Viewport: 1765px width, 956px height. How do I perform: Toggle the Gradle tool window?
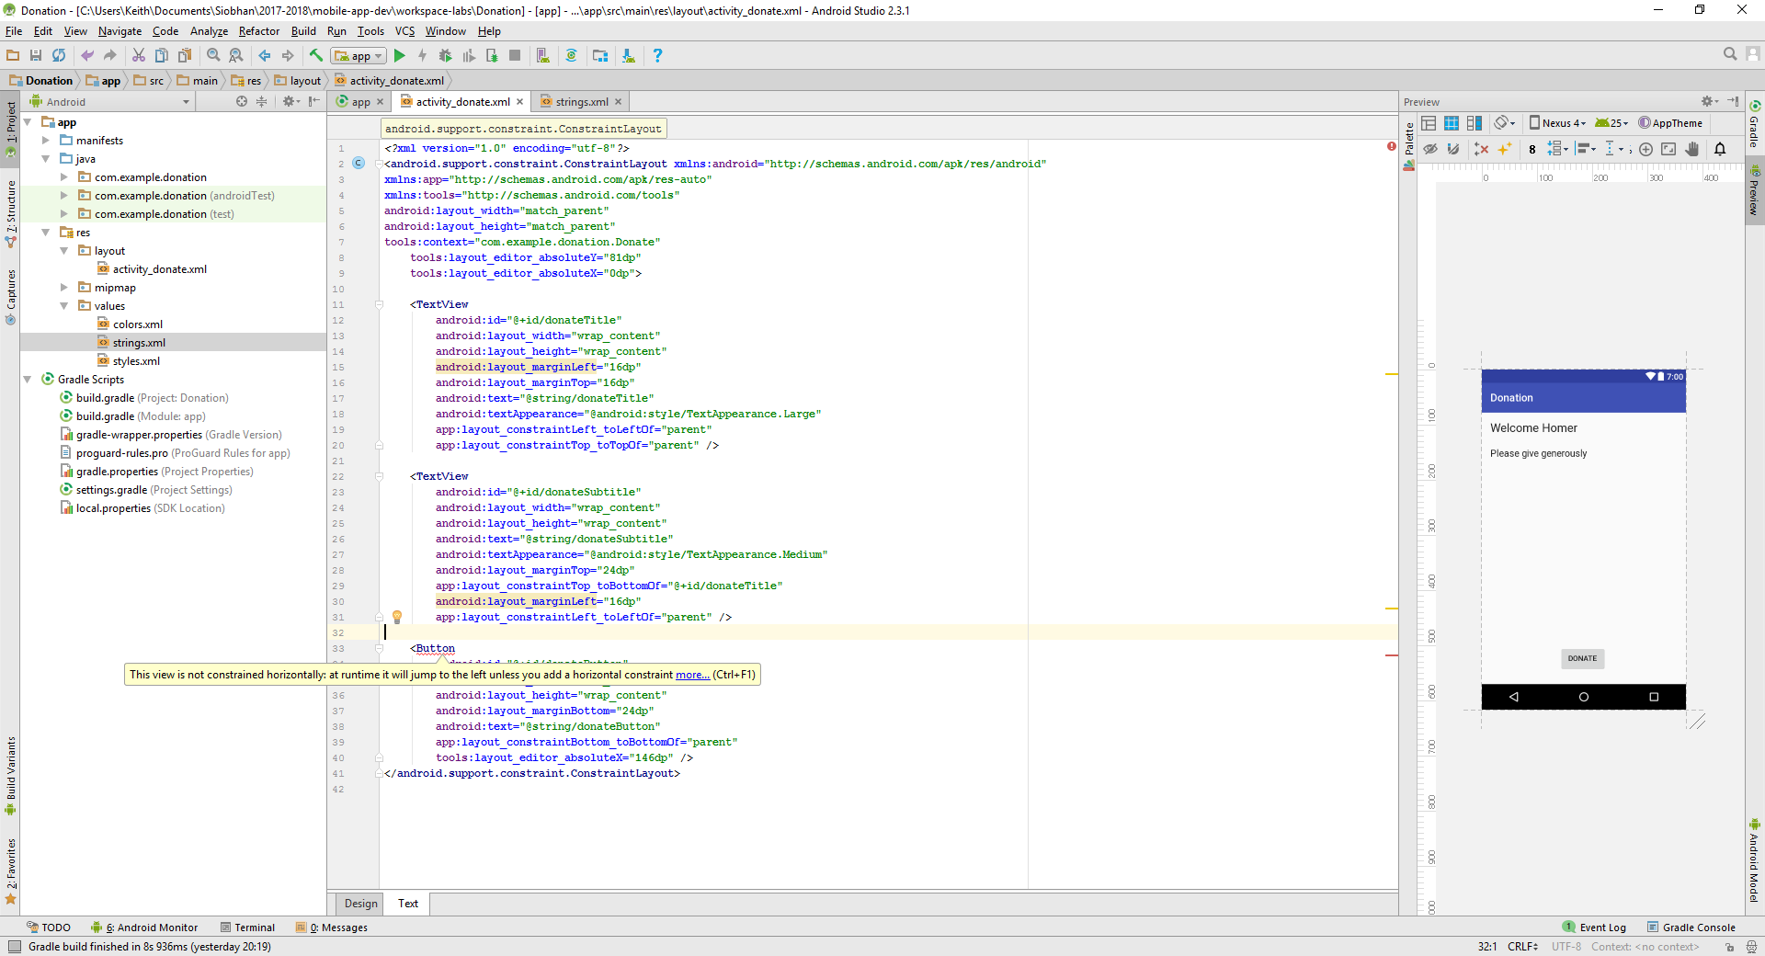click(1755, 124)
